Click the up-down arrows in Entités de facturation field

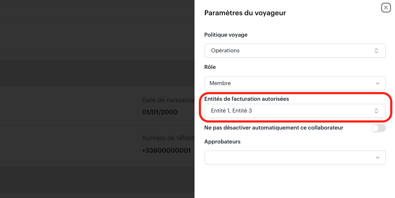click(x=376, y=111)
